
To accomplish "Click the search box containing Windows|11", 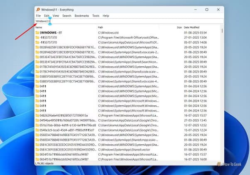I will click(x=129, y=21).
